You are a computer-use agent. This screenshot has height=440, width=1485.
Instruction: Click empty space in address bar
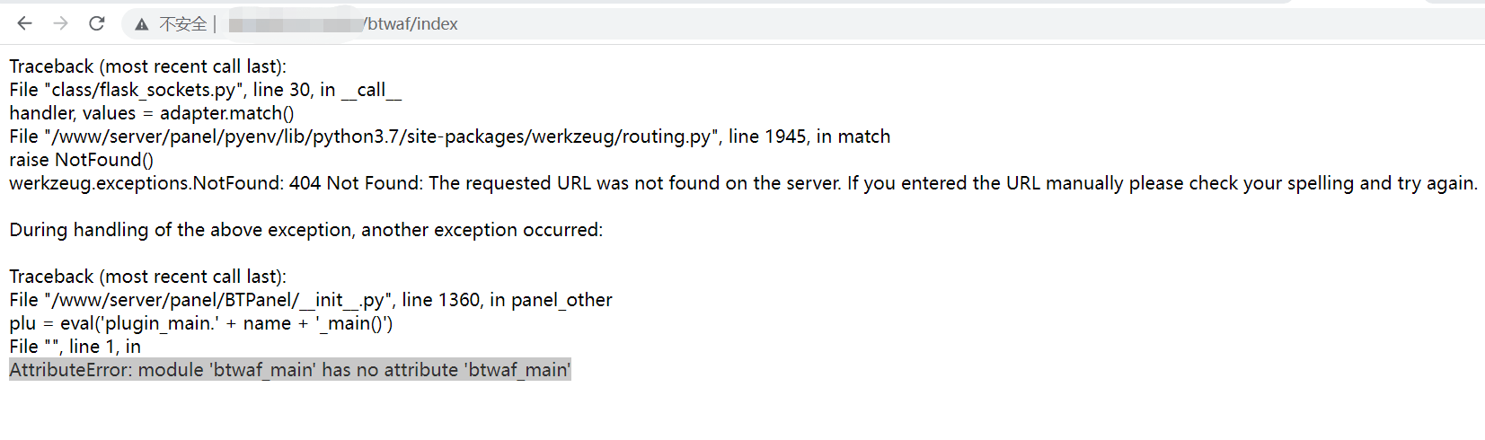(898, 24)
